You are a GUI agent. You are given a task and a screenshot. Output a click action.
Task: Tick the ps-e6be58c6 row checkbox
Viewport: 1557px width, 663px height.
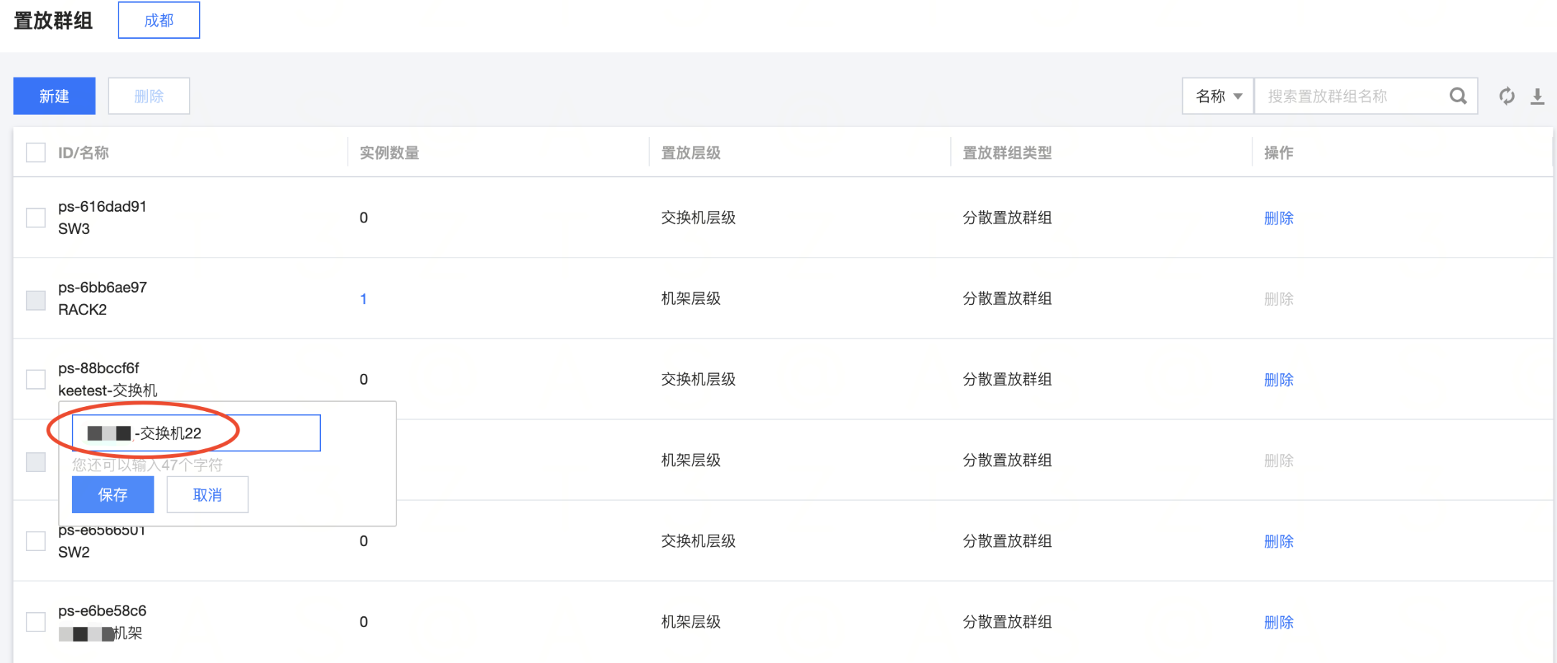36,621
